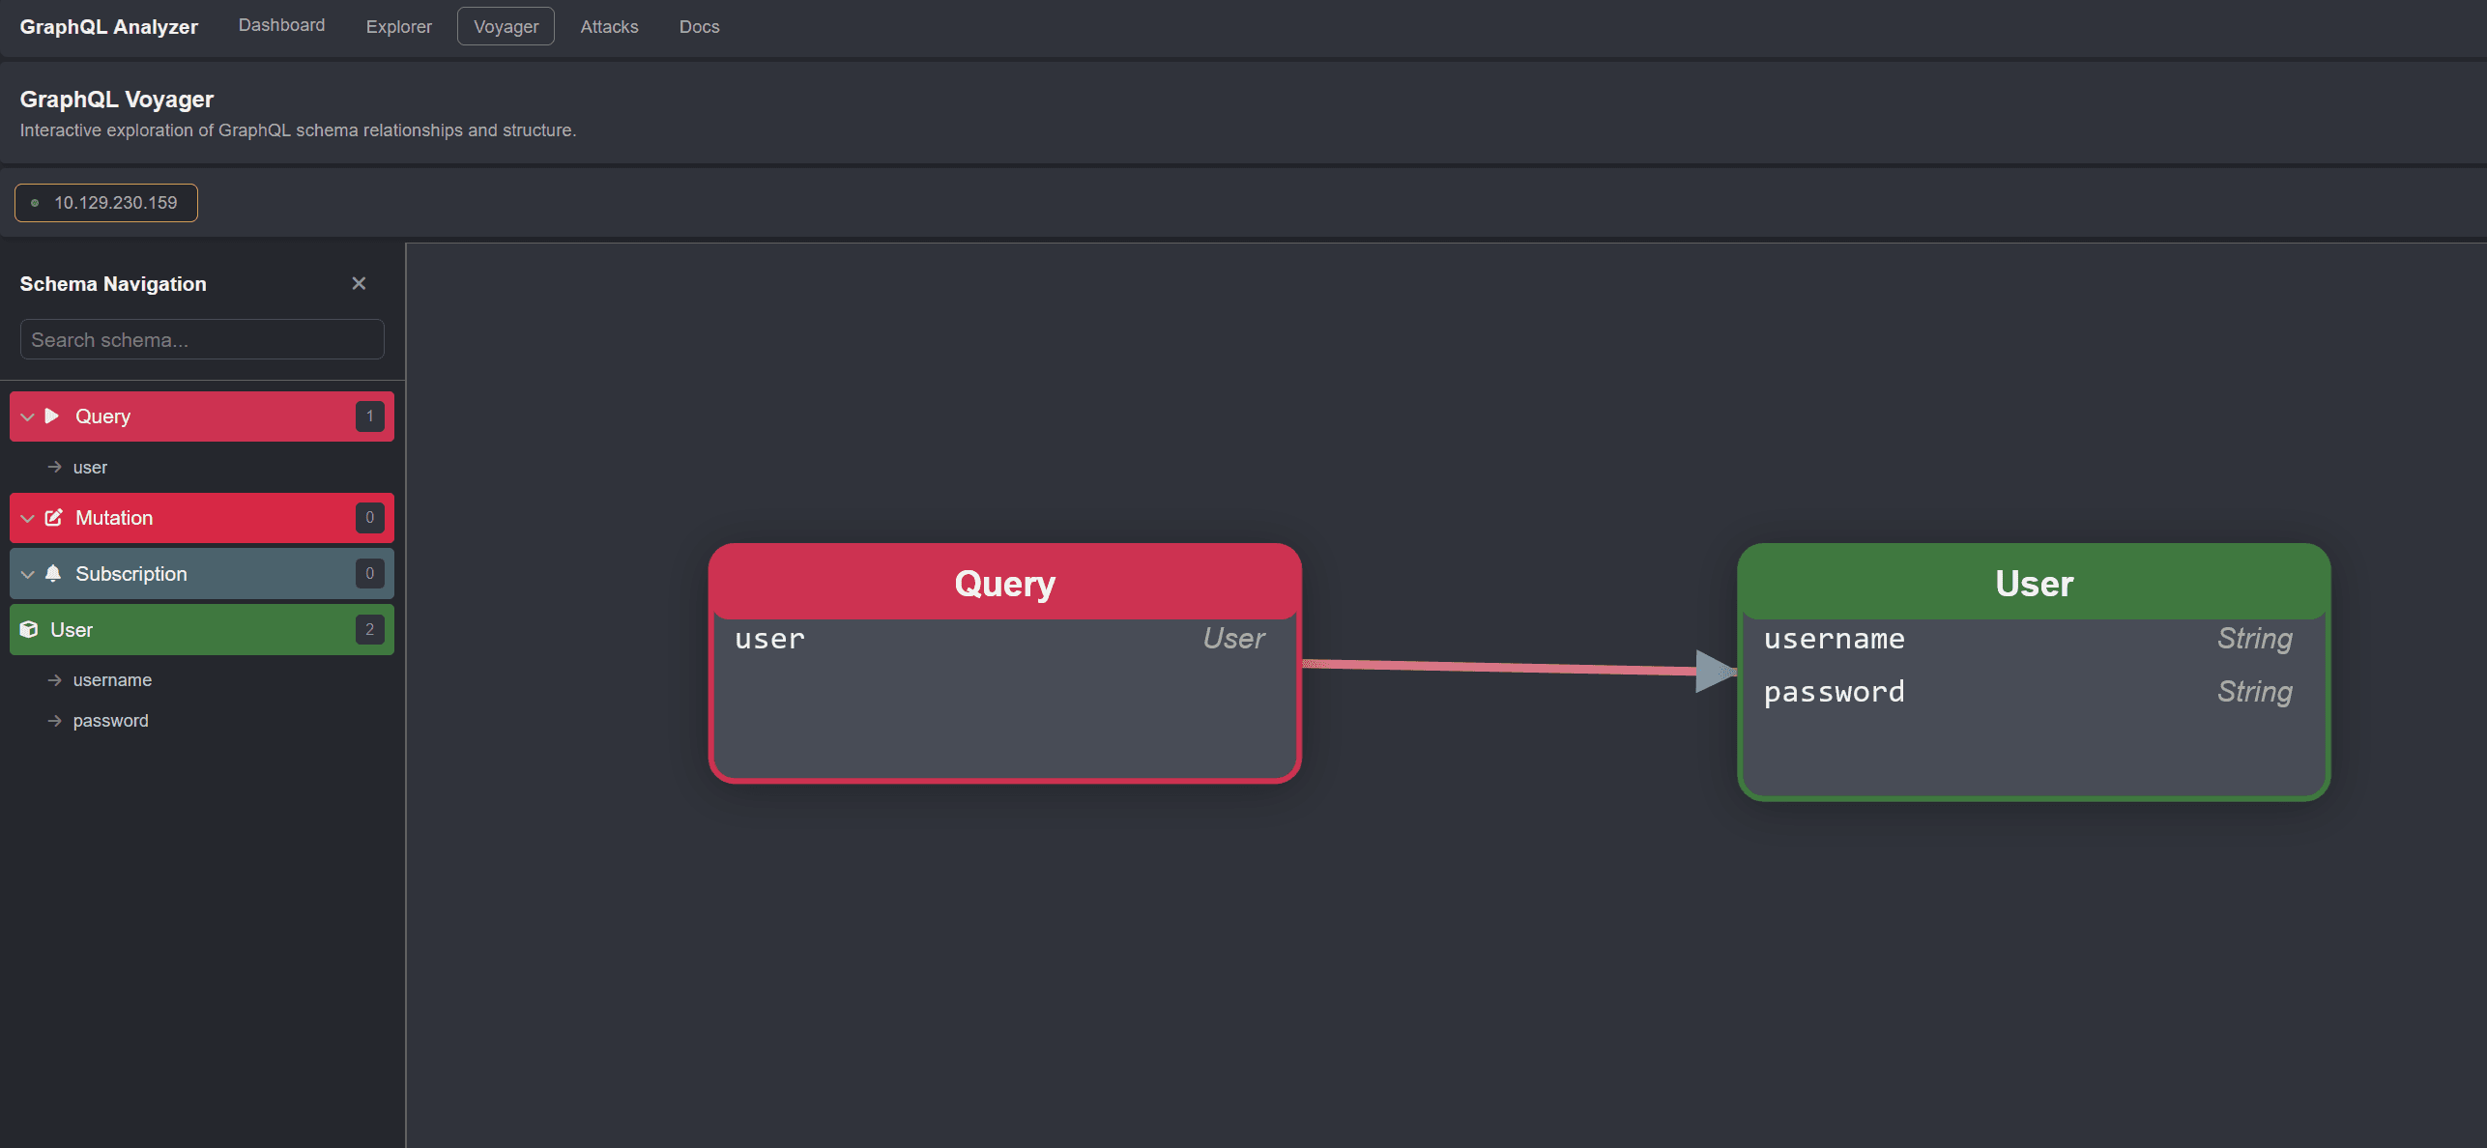Click the 10.129.230.159 server button
The height and width of the screenshot is (1148, 2487).
[x=105, y=203]
